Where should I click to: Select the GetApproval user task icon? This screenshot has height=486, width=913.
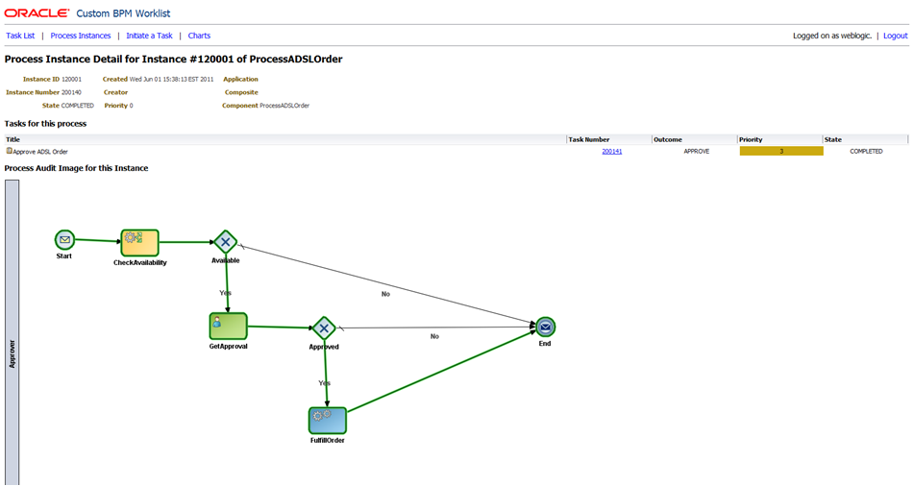228,327
